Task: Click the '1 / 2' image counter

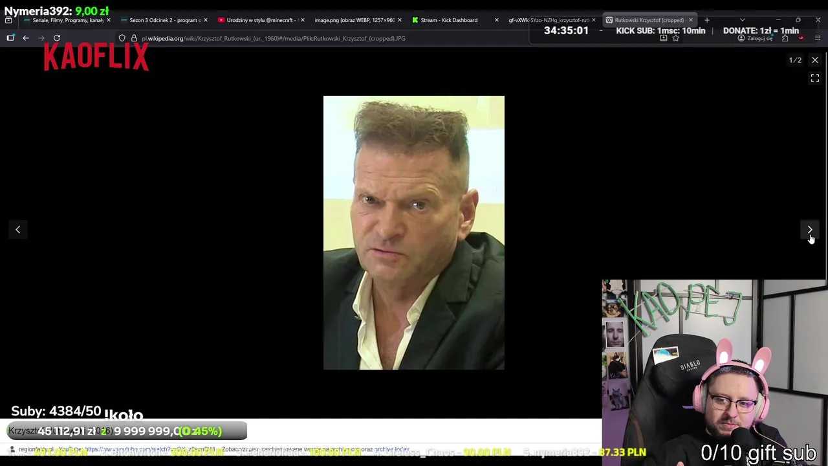Action: 795,60
